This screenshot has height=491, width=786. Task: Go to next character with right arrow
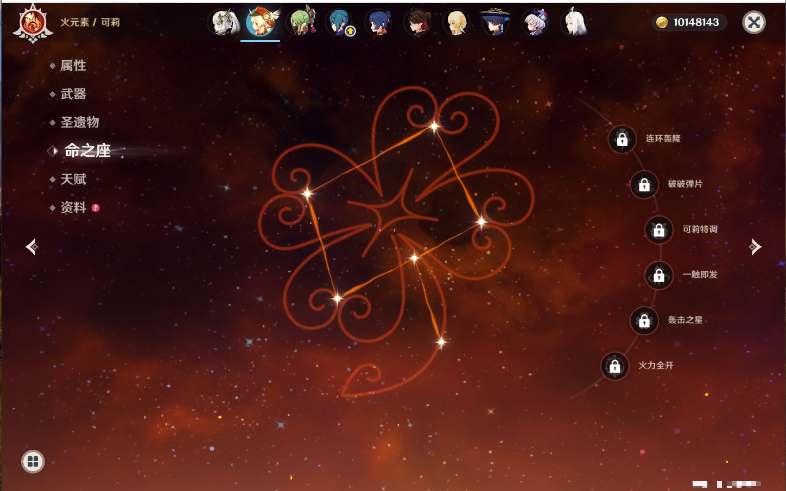click(755, 247)
